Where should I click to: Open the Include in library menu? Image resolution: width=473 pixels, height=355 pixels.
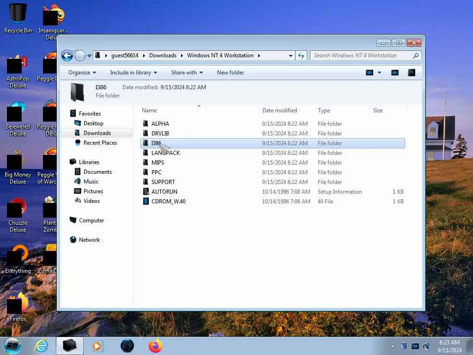coord(133,73)
